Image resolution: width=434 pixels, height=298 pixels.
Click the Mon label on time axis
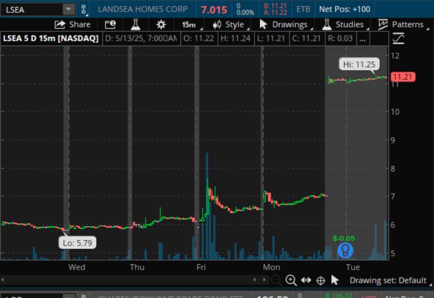(x=271, y=267)
